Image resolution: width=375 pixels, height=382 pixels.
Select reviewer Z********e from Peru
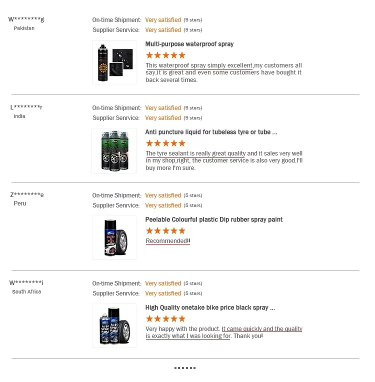point(26,195)
